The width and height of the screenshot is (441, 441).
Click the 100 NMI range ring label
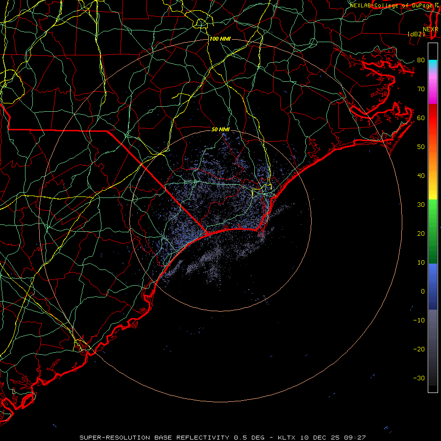coord(220,39)
